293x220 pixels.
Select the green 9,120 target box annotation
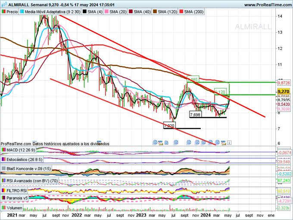220,92
